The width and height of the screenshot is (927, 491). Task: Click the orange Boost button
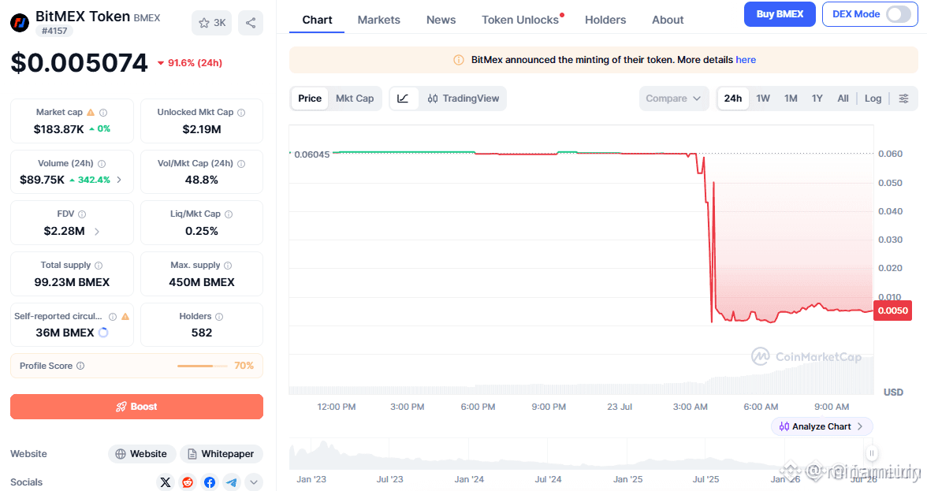tap(136, 407)
